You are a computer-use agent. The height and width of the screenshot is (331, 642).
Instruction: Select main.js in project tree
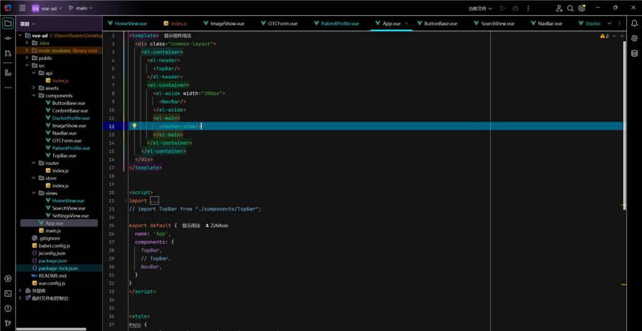pyautogui.click(x=50, y=230)
